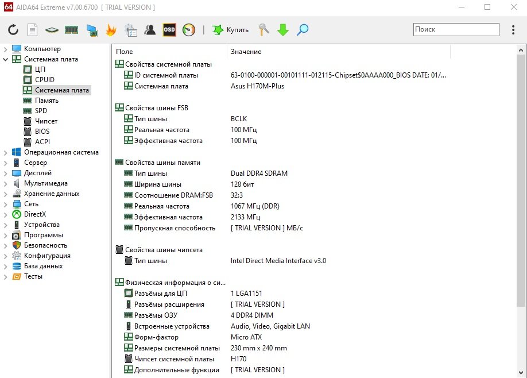Screen dimensions: 527x378
Task: Expand the Хранение данных node
Action: point(5,194)
